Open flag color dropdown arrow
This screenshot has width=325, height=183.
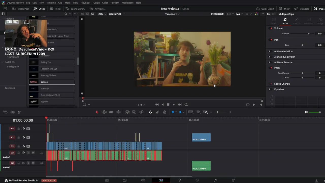(x=176, y=112)
